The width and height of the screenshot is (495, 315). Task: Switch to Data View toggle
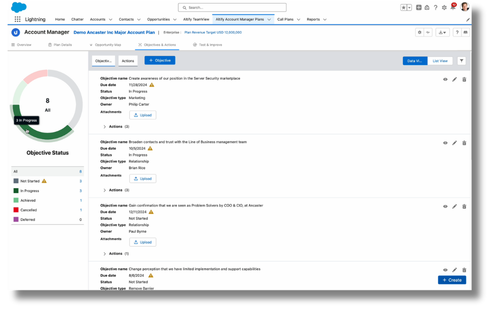pyautogui.click(x=415, y=61)
